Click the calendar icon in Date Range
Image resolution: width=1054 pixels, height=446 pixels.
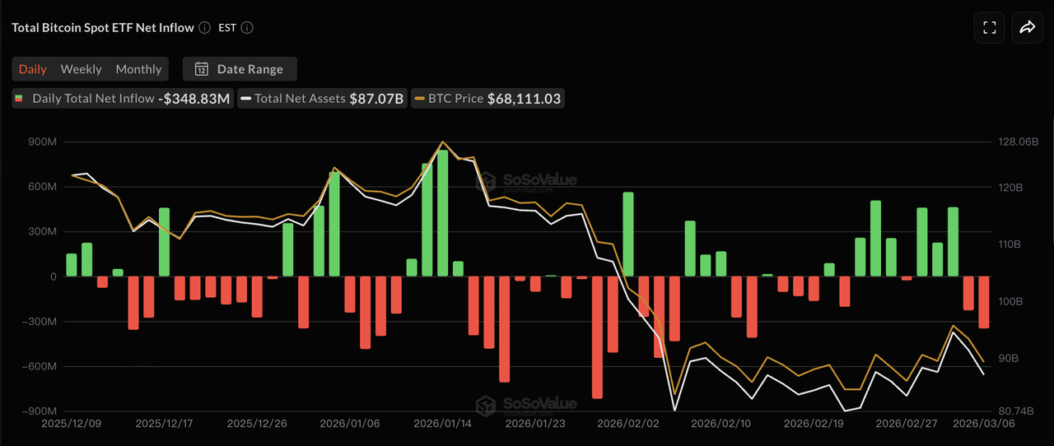point(201,69)
